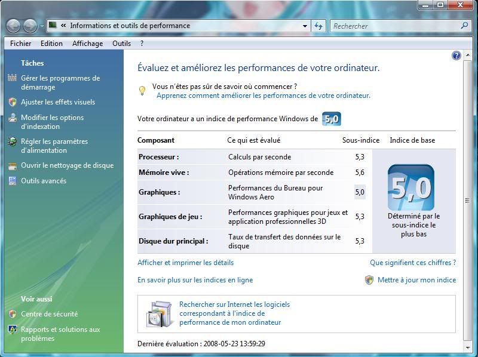Click the software box icon near bottom
Viewport: 478px width, 357px height.
(158, 314)
